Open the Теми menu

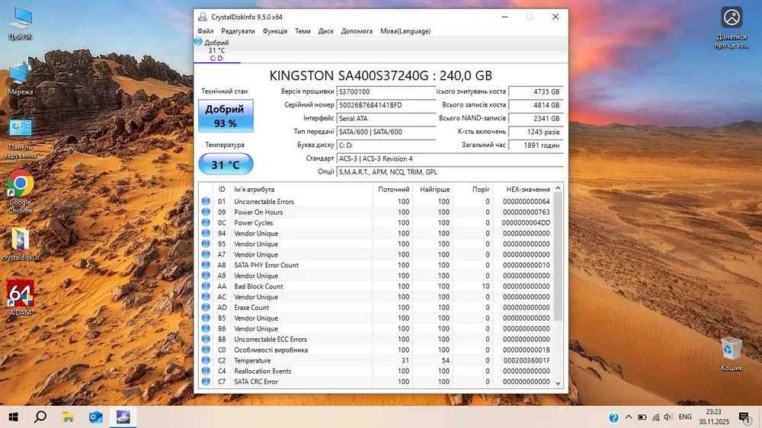[303, 31]
